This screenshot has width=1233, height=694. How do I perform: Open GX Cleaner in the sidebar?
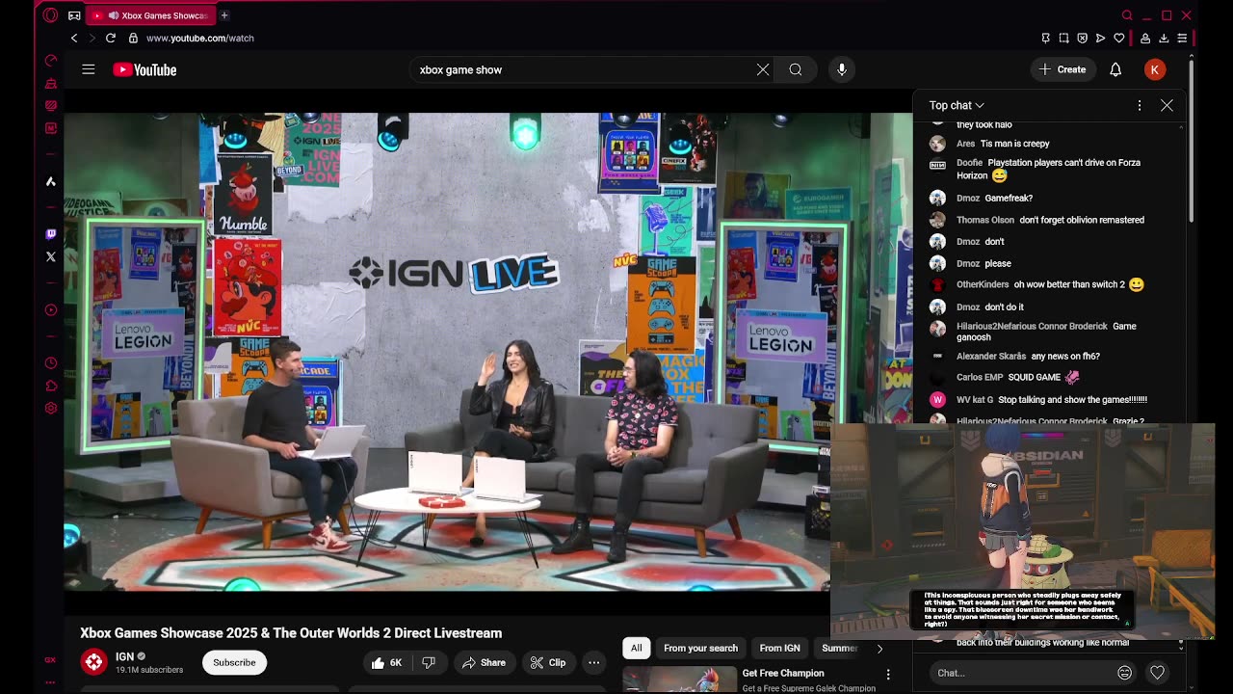click(x=51, y=83)
